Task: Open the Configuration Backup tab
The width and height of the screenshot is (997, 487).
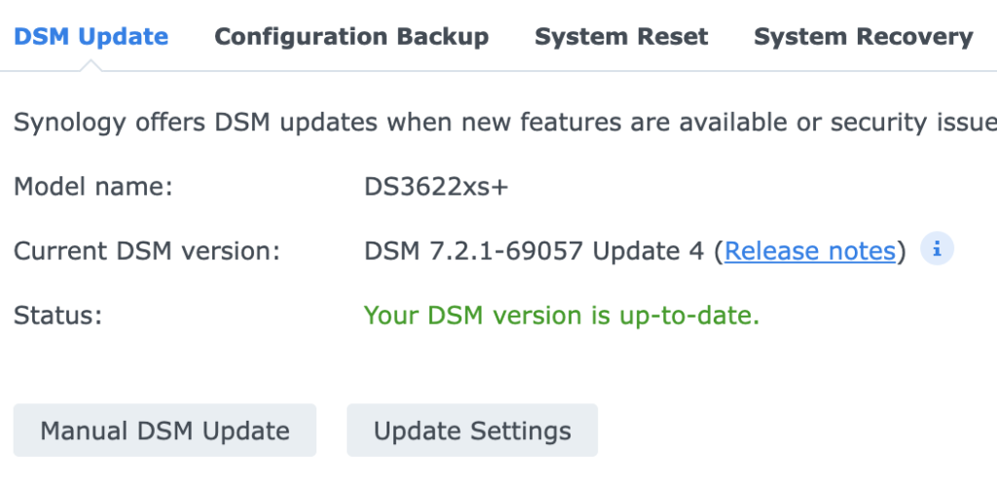Action: coord(351,37)
